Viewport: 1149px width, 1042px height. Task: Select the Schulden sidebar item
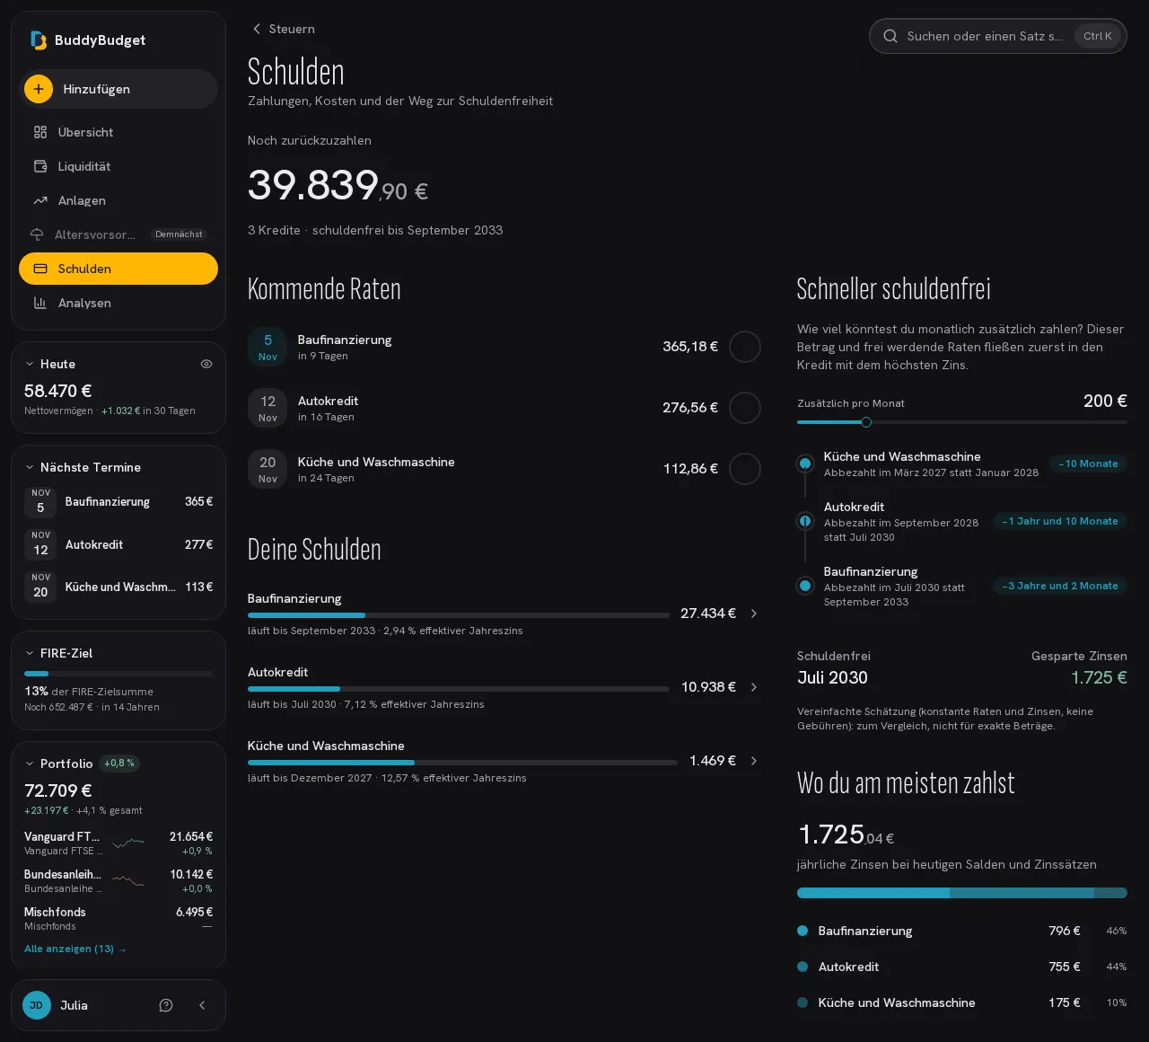[x=118, y=269]
